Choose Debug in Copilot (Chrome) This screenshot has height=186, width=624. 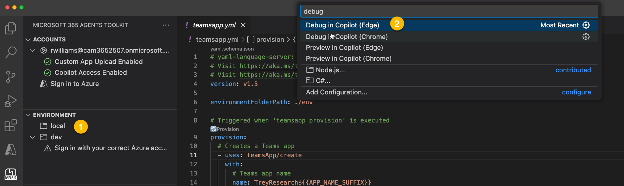tap(346, 37)
